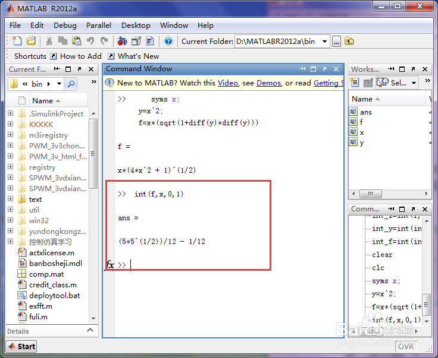
Task: Undock the Workspace panel
Action: coord(413,69)
